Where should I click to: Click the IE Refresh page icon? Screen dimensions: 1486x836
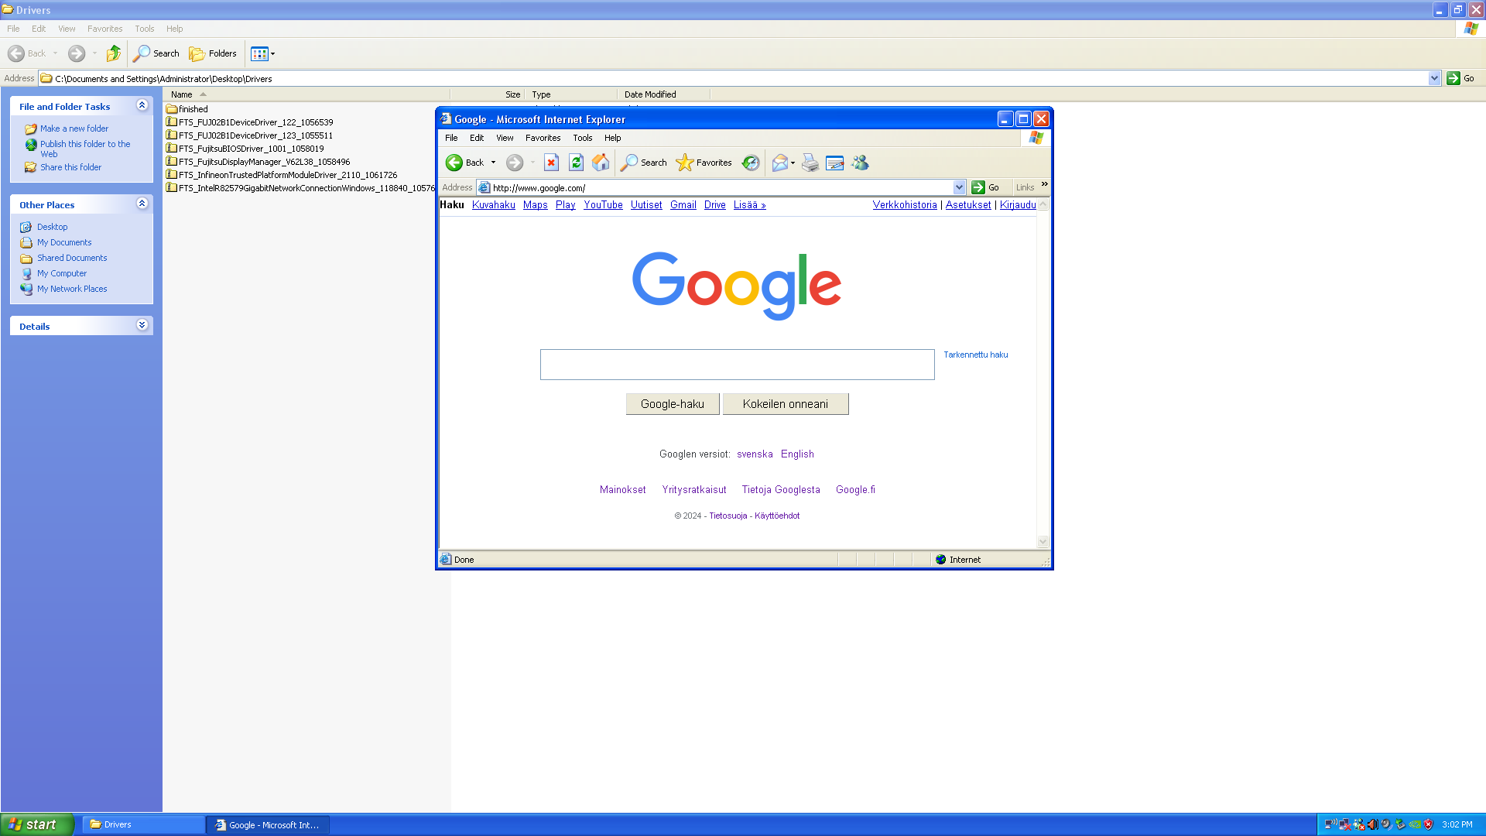click(x=576, y=163)
